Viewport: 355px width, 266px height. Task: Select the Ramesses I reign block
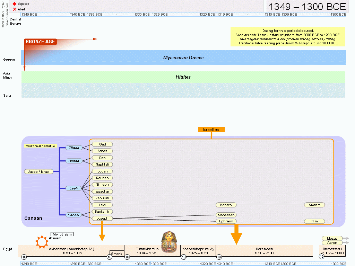tap(332, 251)
